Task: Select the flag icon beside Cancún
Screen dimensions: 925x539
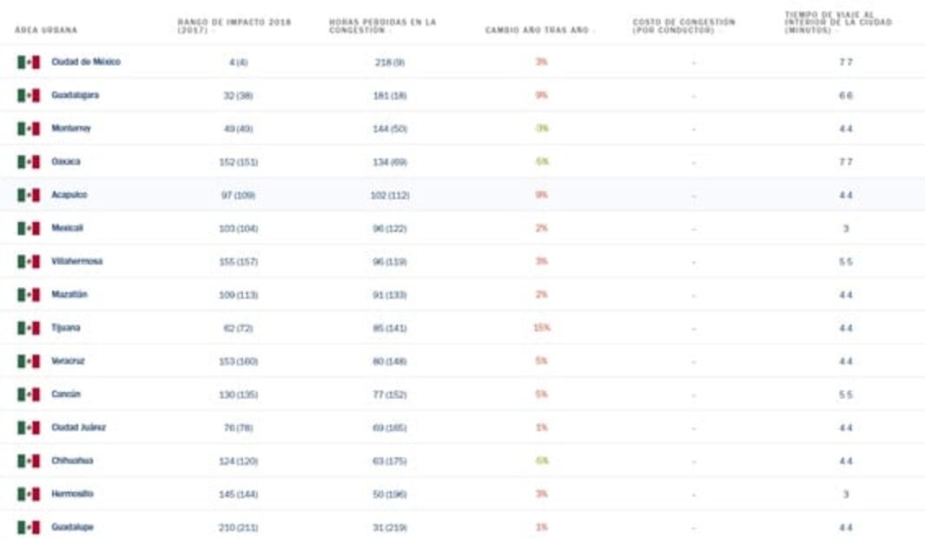Action: 29,395
